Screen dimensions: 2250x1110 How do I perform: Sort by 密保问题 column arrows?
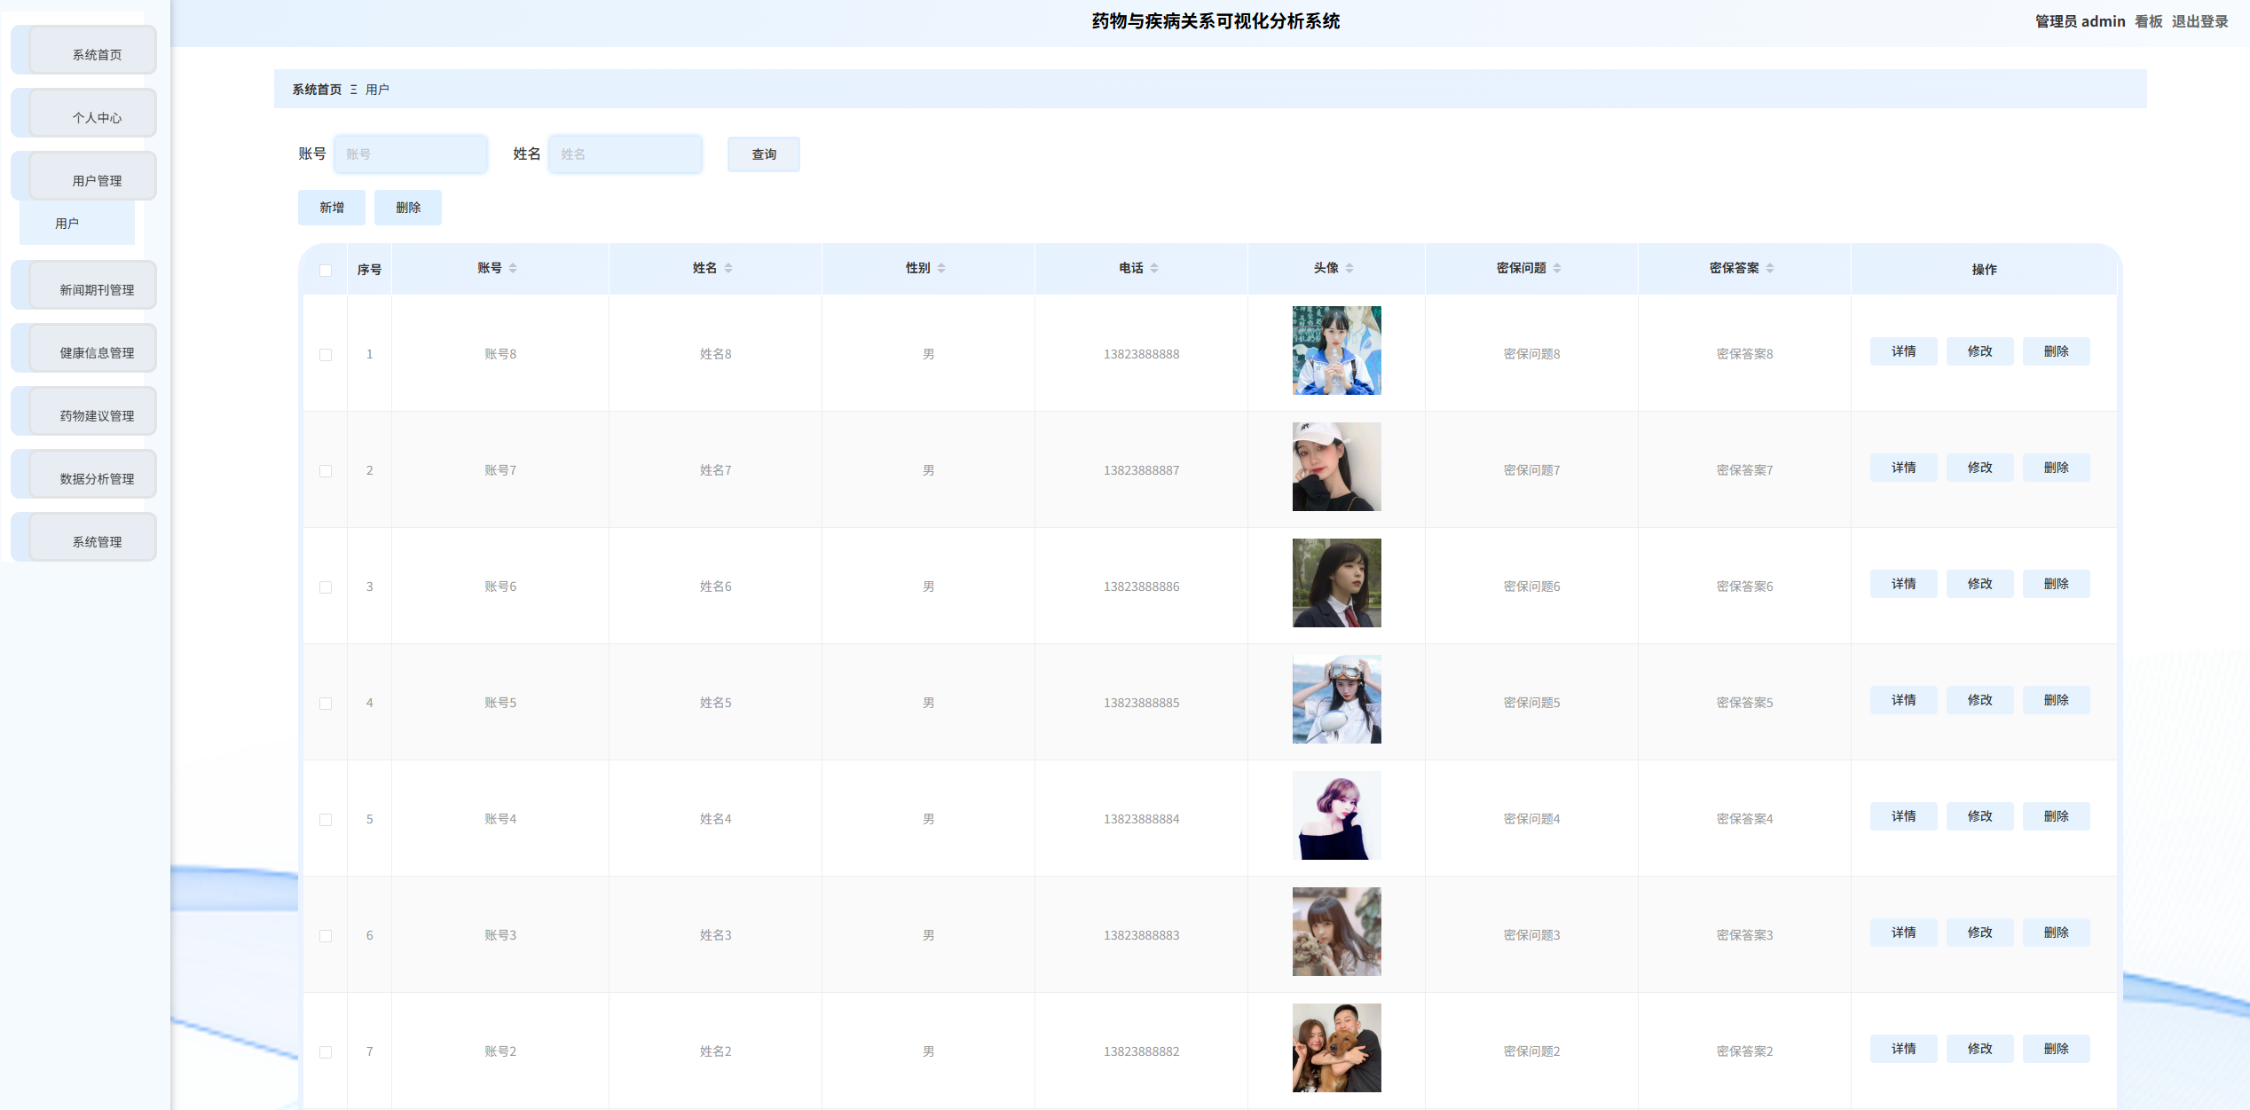click(1557, 268)
